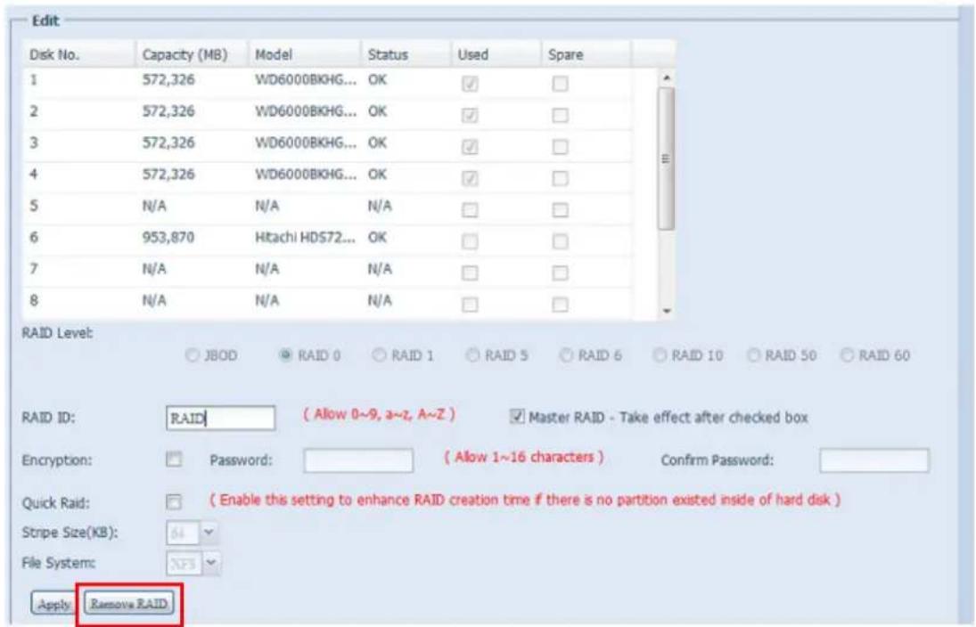Click the Apply button
This screenshot has height=627, width=976.
53,604
